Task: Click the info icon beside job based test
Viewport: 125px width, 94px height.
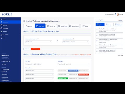Action: (x=73, y=39)
